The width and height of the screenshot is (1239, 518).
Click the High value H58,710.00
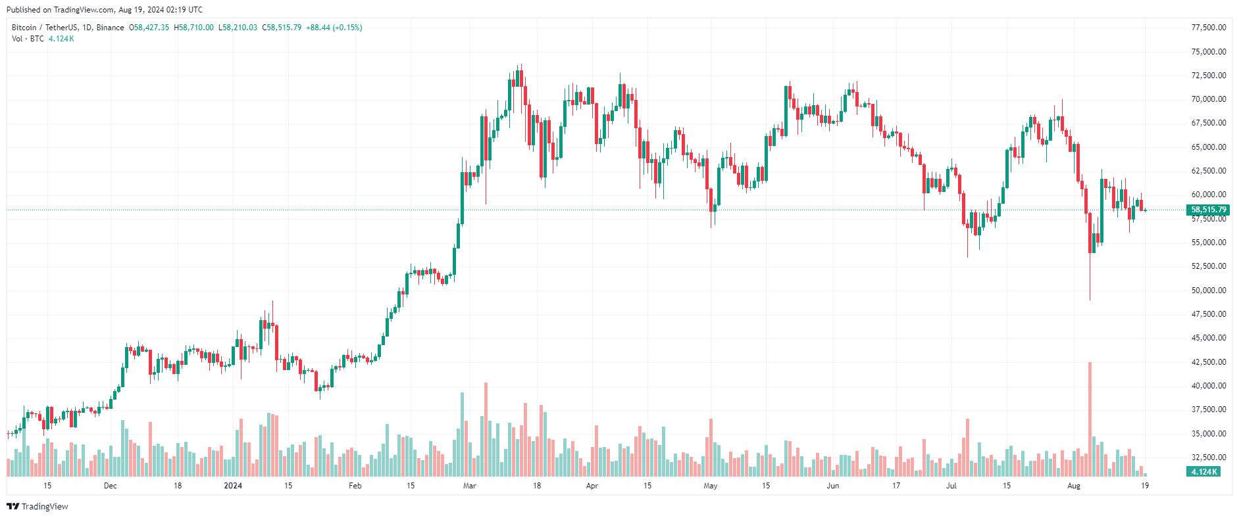coord(194,28)
